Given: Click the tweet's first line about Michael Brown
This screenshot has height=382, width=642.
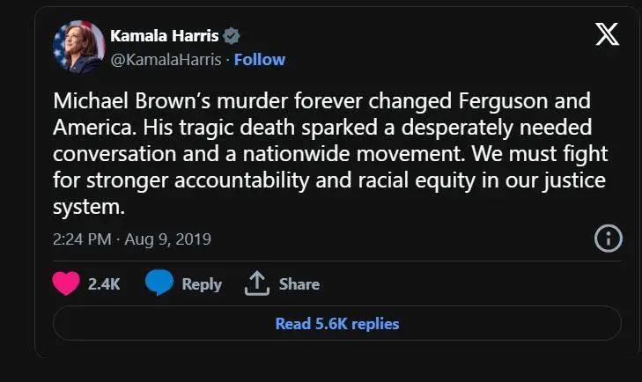Looking at the screenshot, I should pos(322,101).
